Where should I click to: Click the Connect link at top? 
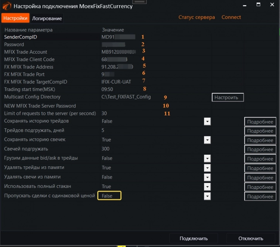[231, 17]
